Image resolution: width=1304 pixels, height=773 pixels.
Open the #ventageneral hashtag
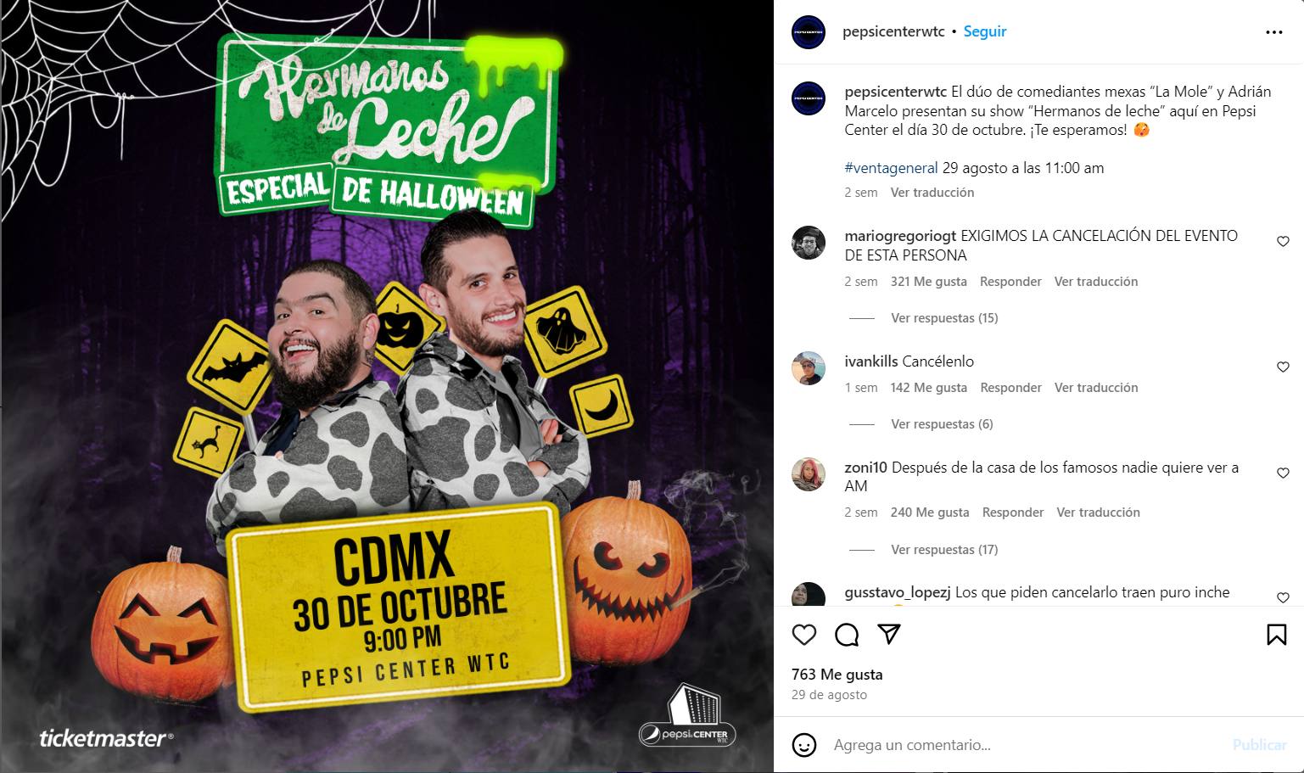click(891, 168)
